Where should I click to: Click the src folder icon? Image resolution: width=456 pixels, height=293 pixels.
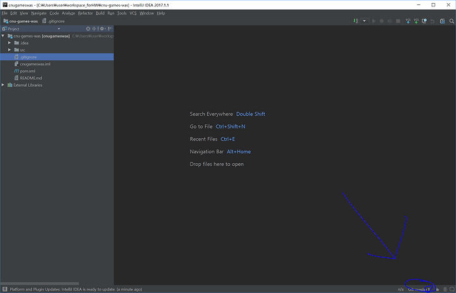16,50
